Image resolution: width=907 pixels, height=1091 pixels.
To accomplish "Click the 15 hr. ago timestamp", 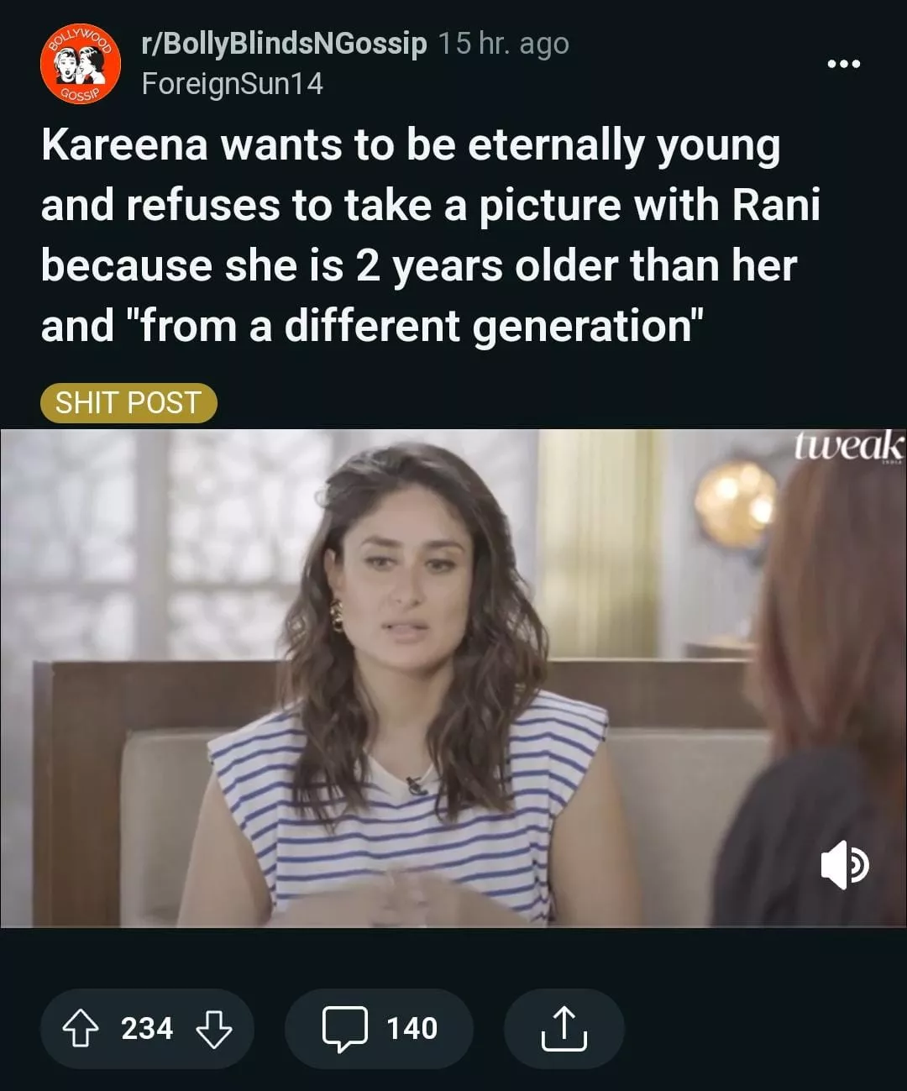I will click(x=504, y=43).
